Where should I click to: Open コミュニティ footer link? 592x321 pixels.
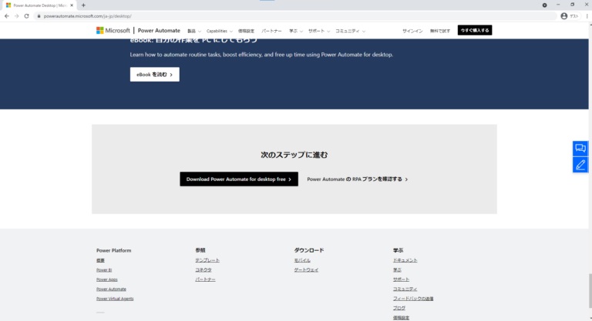[405, 289]
